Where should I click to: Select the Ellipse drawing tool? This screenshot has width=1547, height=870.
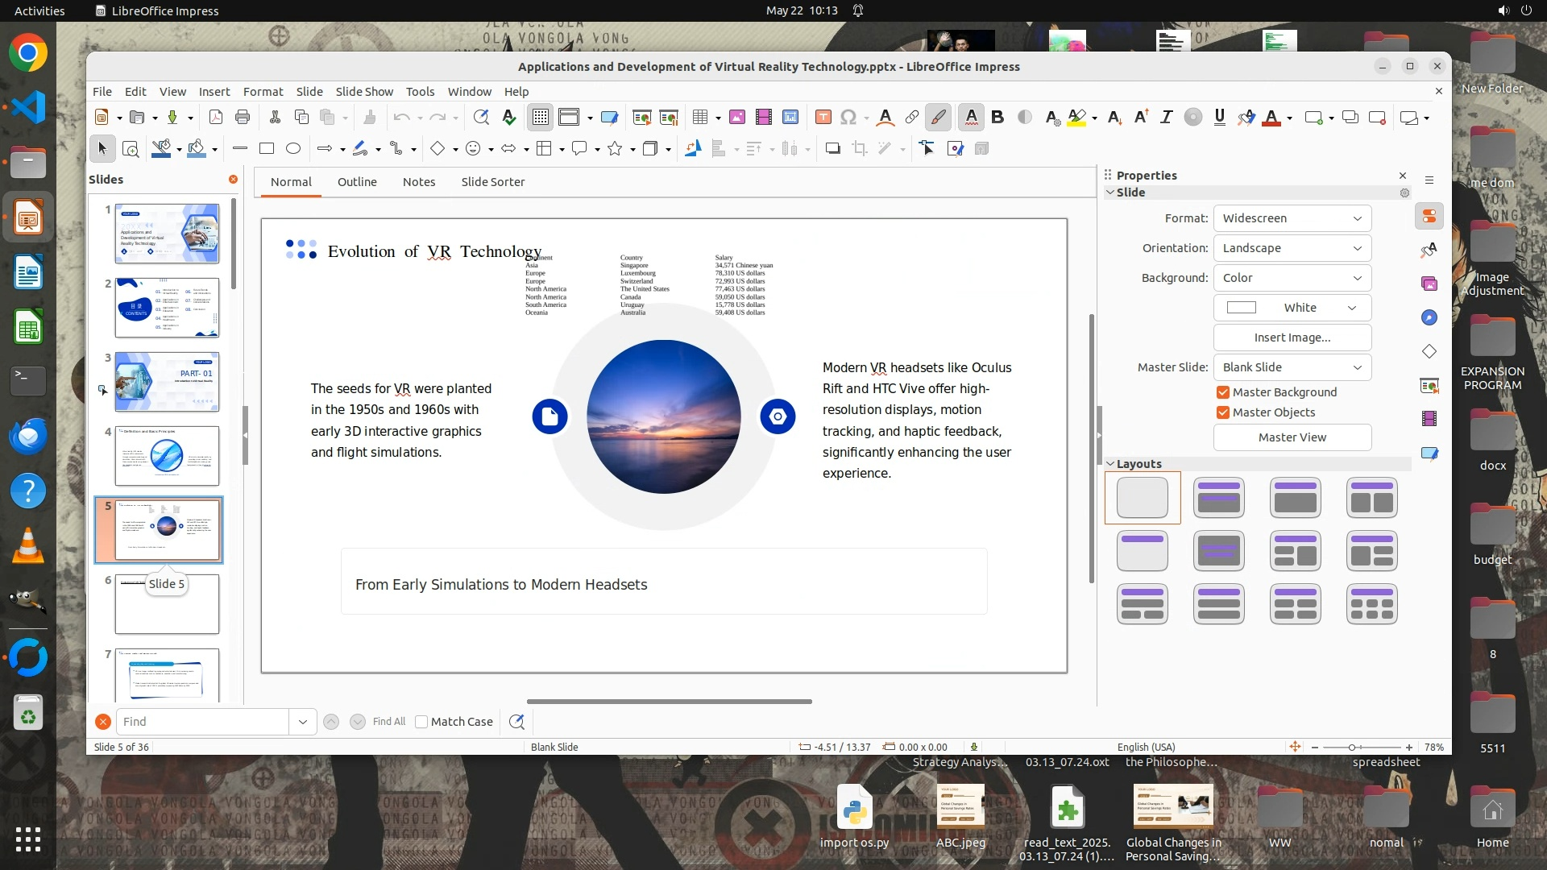tap(293, 148)
